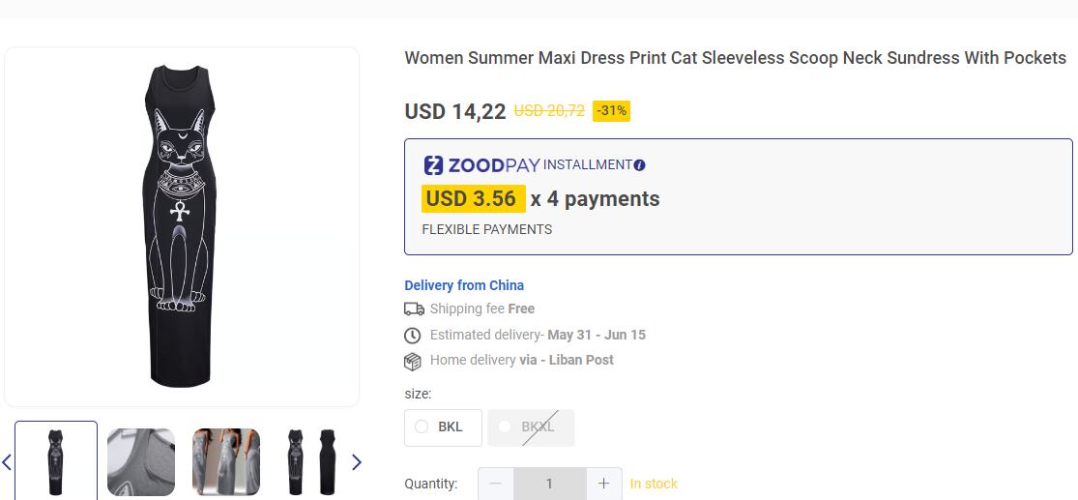Screen dimensions: 1078x500
Task: Show next thumbnails with right arrow
Action: (x=356, y=462)
